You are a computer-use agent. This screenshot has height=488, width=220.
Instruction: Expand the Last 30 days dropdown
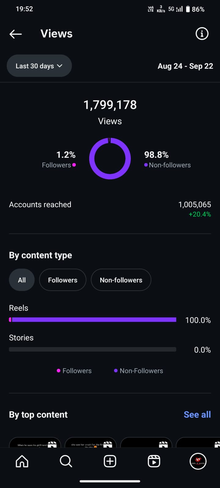(39, 66)
